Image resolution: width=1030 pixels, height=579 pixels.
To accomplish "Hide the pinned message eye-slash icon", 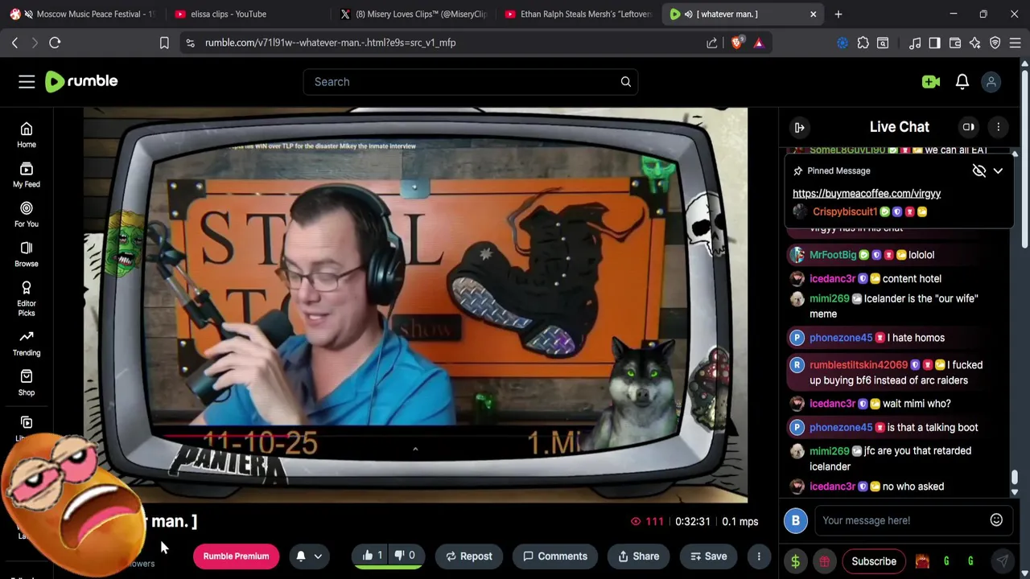I will coord(978,170).
